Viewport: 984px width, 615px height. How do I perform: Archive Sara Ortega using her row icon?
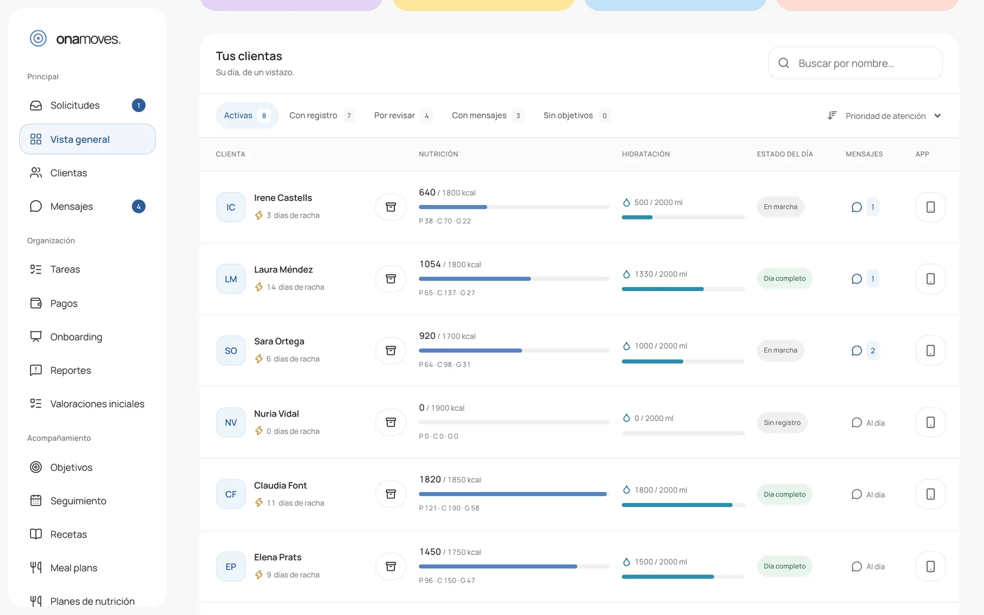[x=391, y=351]
